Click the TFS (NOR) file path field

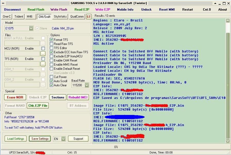tap(22, 64)
